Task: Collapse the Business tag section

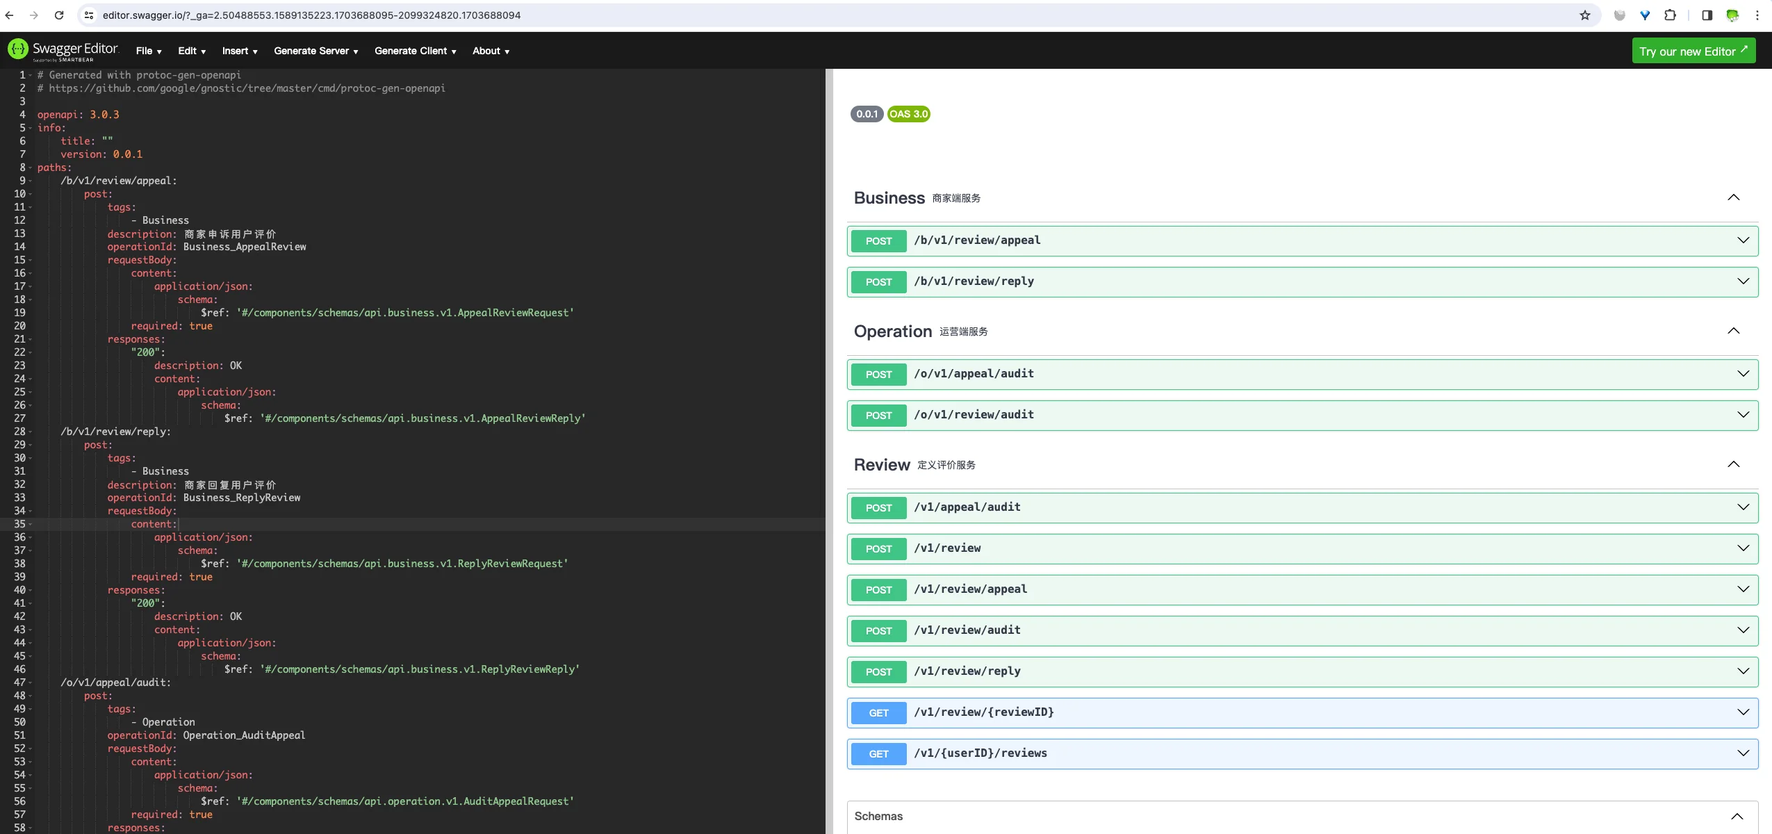Action: coord(1733,198)
